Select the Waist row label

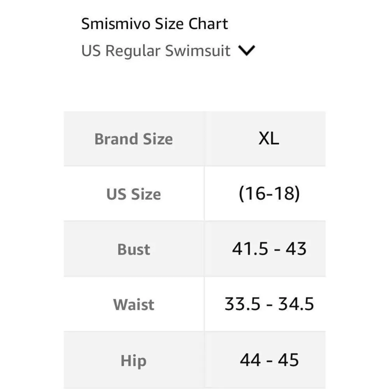(133, 305)
